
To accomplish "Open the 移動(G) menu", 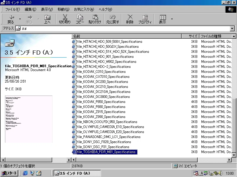I will pyautogui.click(x=63, y=9).
